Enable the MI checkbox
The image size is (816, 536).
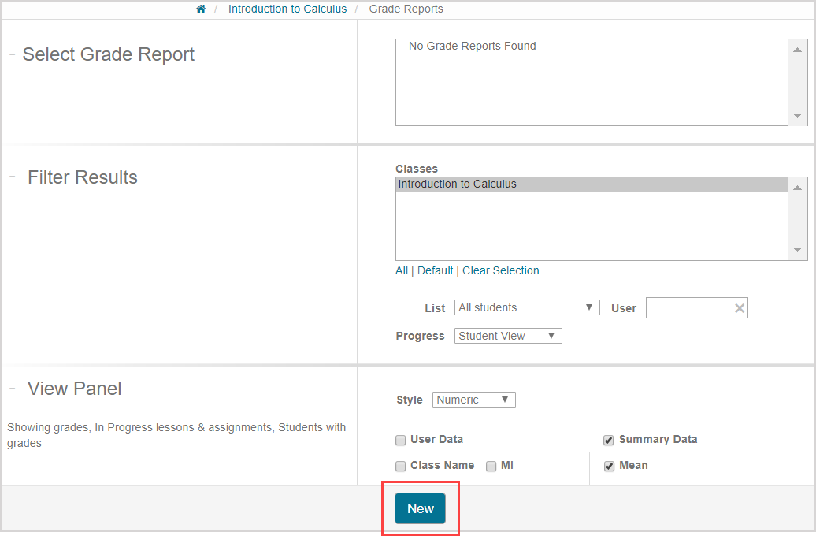point(491,466)
